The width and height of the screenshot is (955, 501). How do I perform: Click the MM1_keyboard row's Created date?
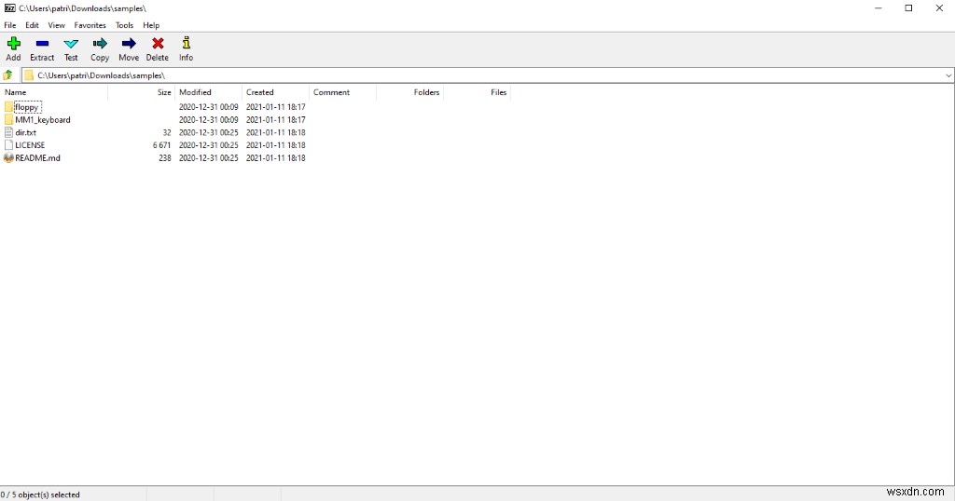point(275,120)
